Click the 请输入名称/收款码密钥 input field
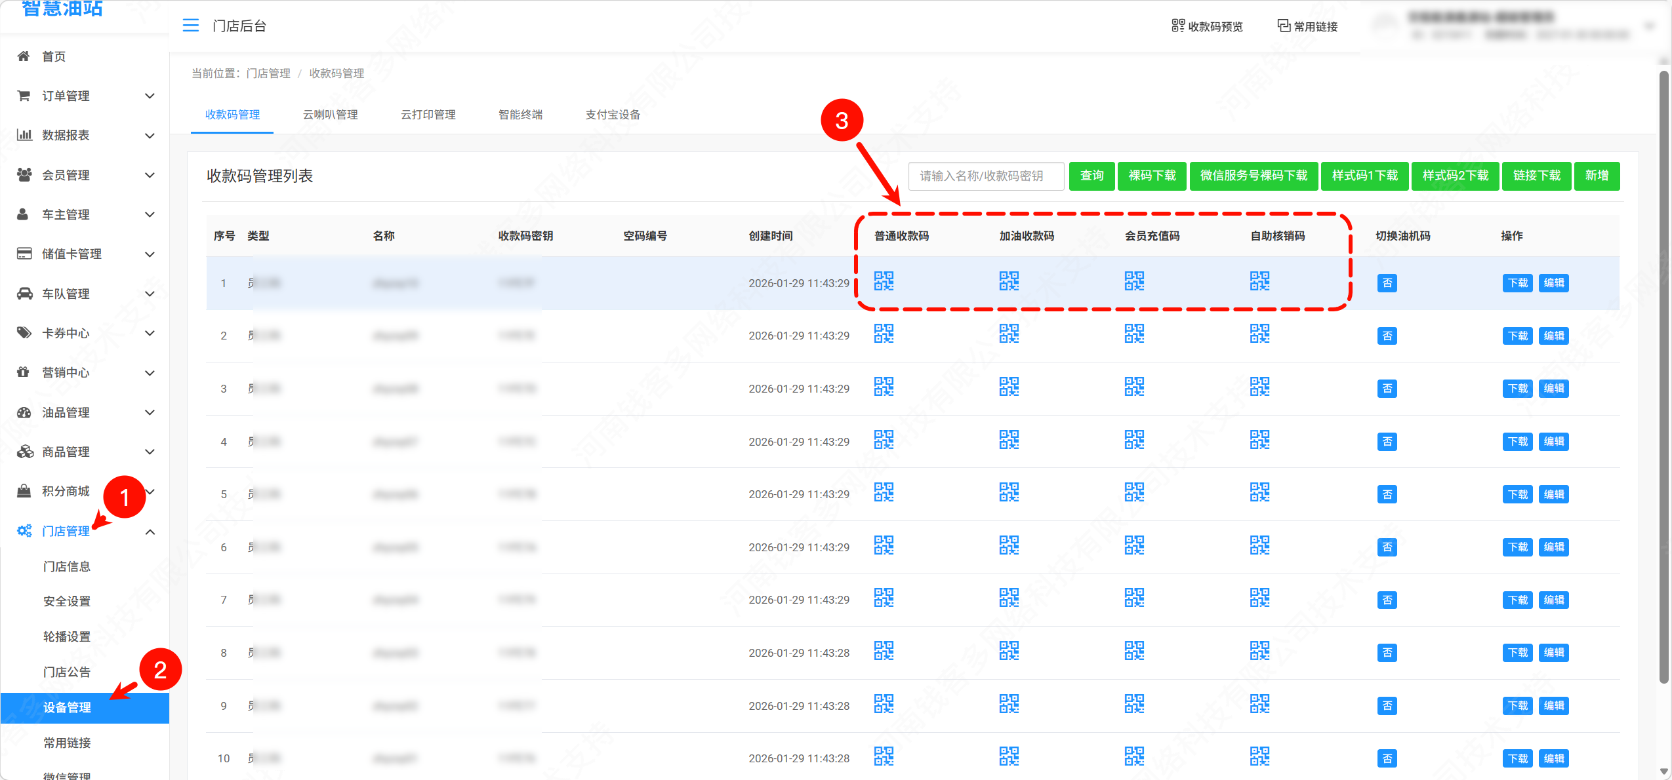This screenshot has height=780, width=1672. coord(986,176)
